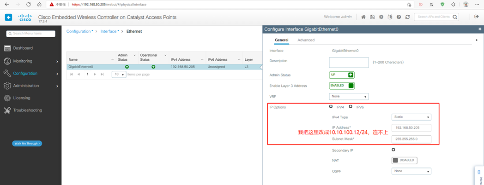This screenshot has width=484, height=185.
Task: Click the Administration gear icon
Action: pos(7,86)
